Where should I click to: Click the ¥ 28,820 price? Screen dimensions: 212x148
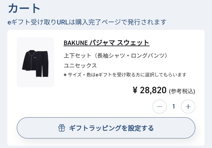(x=149, y=90)
